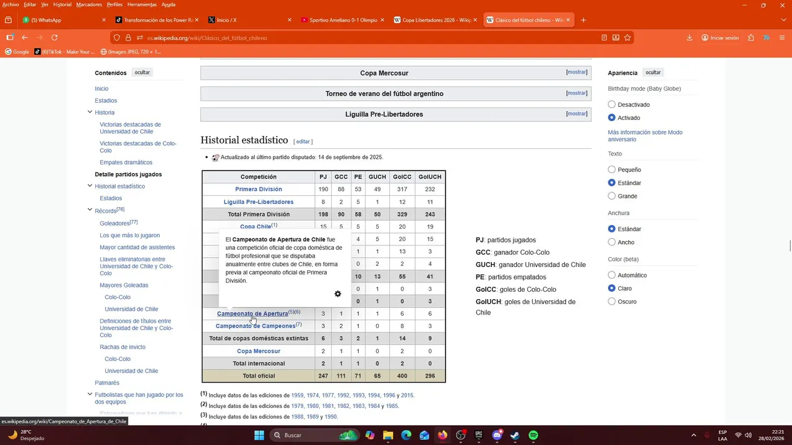Image resolution: width=792 pixels, height=445 pixels.
Task: Set width to Ancho
Action: pyautogui.click(x=612, y=242)
